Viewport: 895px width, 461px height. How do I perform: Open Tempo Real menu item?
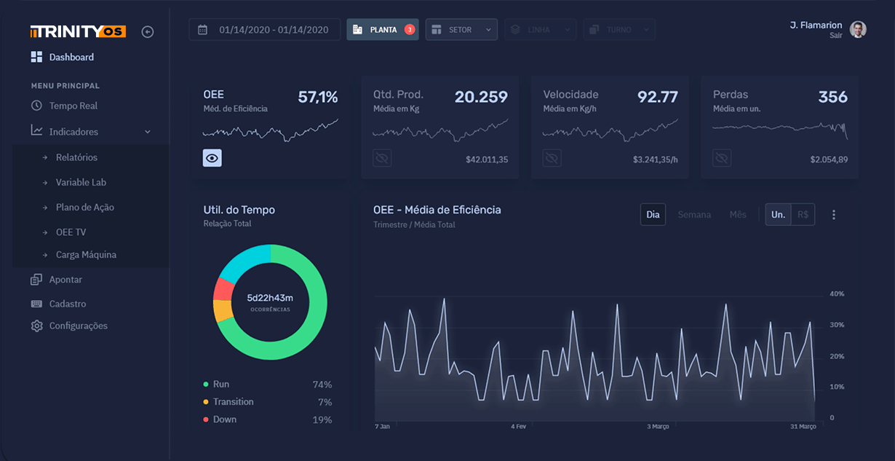pyautogui.click(x=73, y=106)
